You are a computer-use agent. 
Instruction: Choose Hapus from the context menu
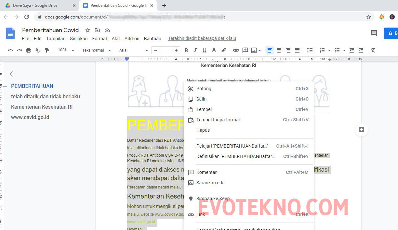249,130
